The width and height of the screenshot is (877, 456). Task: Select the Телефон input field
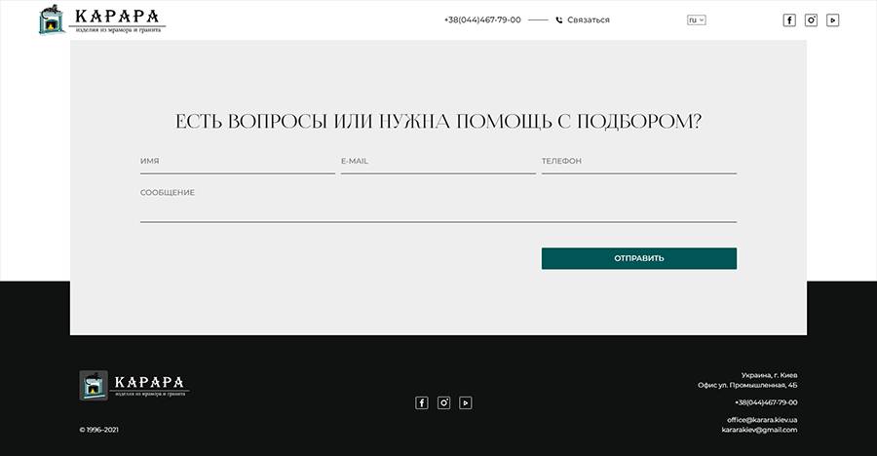click(x=638, y=162)
